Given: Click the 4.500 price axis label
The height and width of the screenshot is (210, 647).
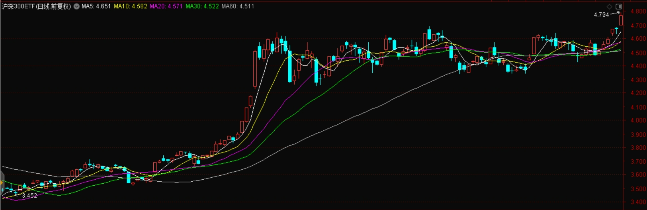Looking at the screenshot, I should point(638,53).
